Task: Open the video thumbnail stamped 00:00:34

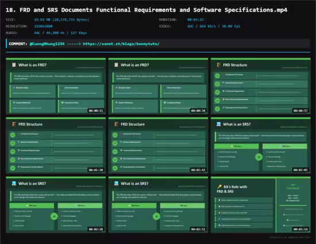Action: (158, 86)
